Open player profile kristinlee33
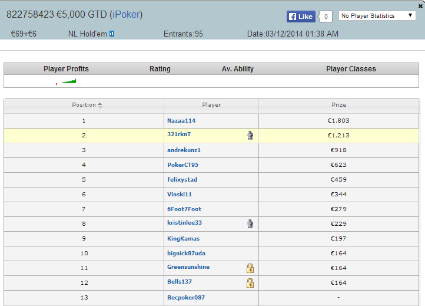The width and height of the screenshot is (425, 306). [x=185, y=223]
